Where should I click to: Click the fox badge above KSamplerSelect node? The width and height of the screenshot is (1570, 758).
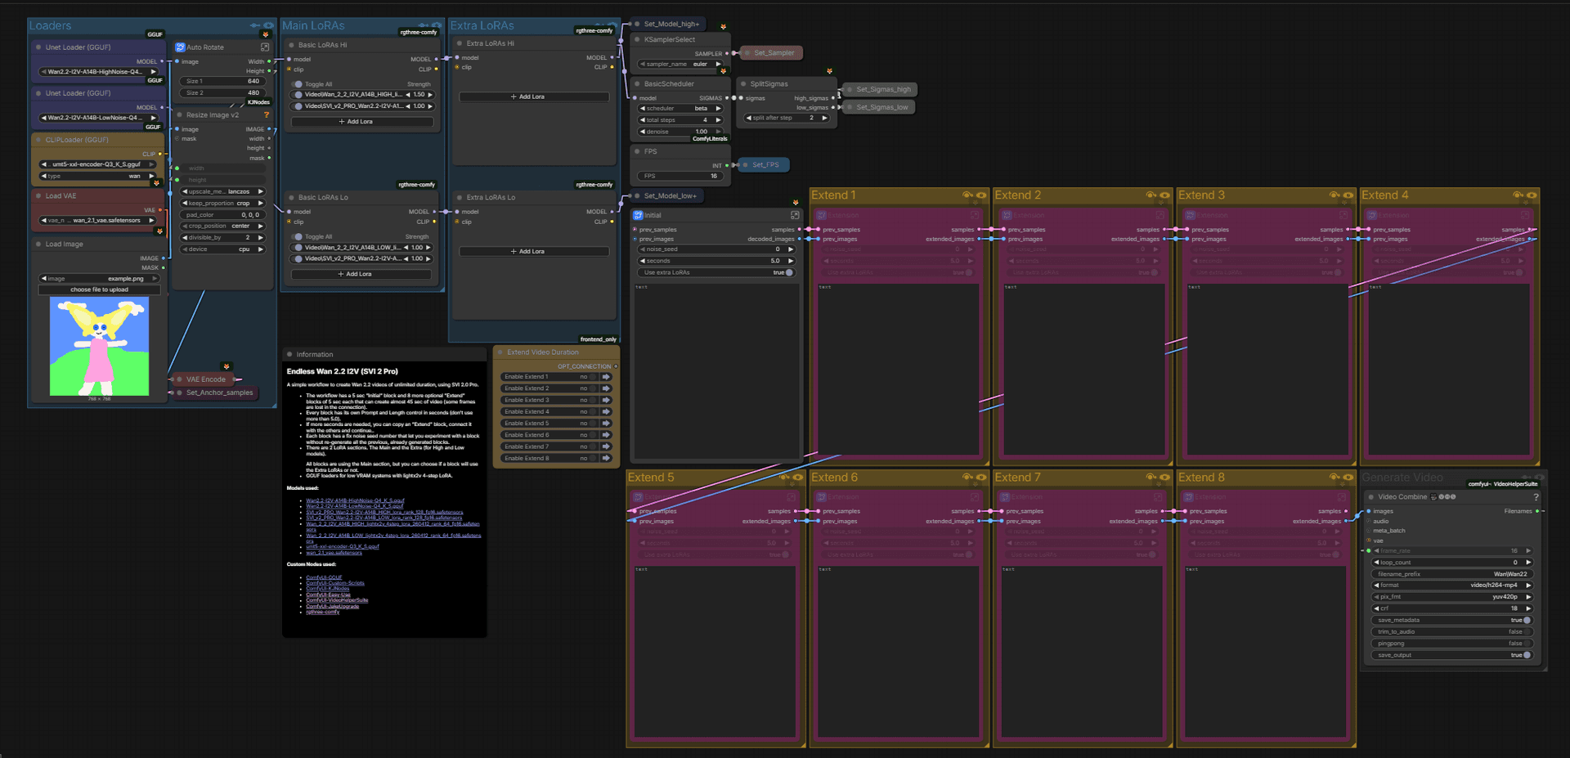click(x=723, y=27)
